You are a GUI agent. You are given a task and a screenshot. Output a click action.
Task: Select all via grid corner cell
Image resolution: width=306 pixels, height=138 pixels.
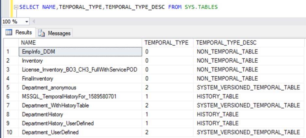point(11,43)
